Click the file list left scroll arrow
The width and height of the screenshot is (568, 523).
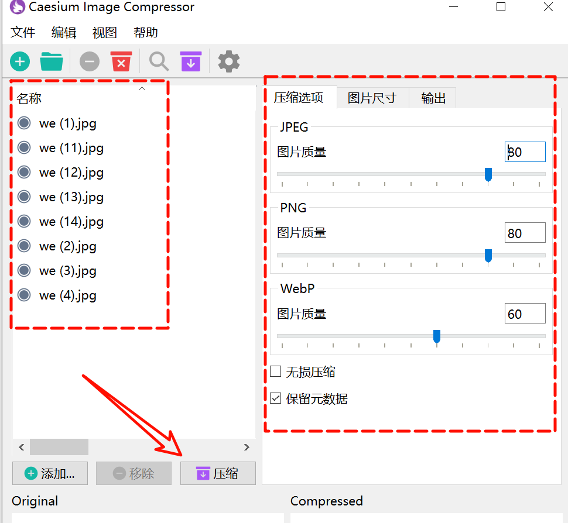point(22,448)
